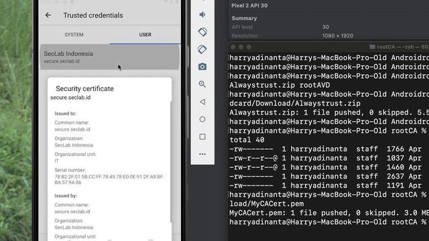
Task: Click the API level value 30
Action: [x=326, y=27]
